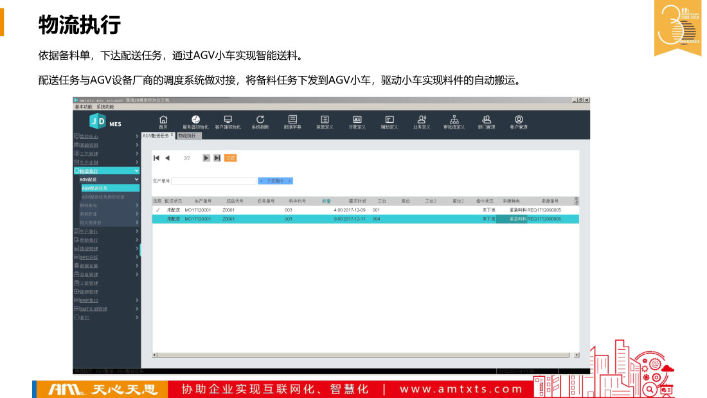707x398 pixels.
Task: Select the highlighted row's 选取 cell
Action: click(157, 219)
